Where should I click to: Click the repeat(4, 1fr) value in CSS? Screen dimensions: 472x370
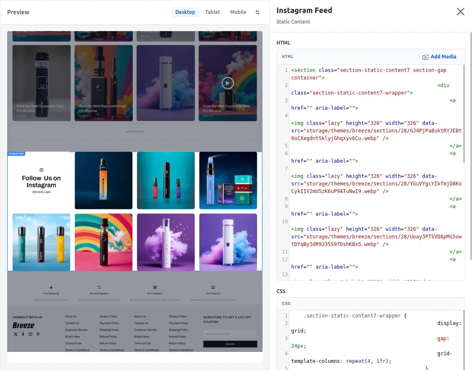tap(367, 361)
